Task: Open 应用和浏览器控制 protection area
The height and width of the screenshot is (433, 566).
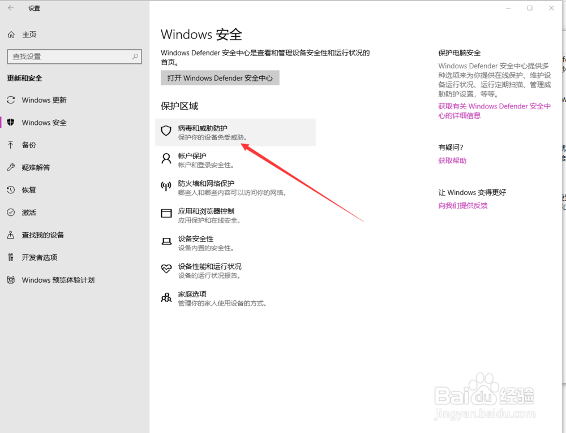Action: tap(235, 215)
